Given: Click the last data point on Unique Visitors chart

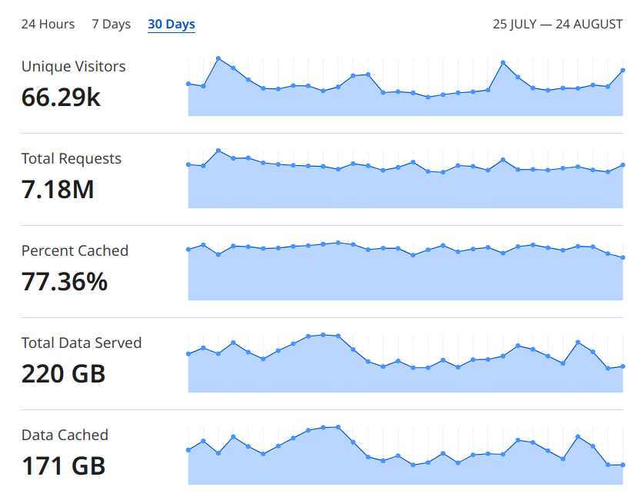Looking at the screenshot, I should click(x=623, y=70).
